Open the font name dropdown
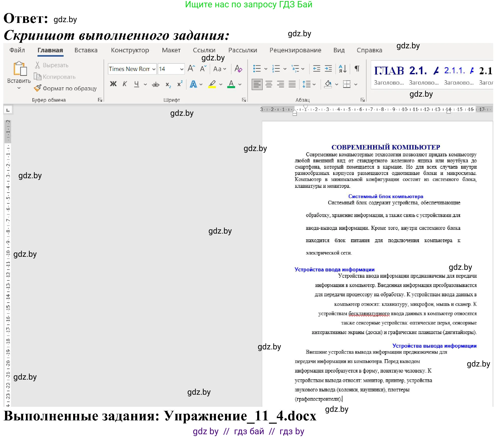498x437 pixels. tap(153, 69)
